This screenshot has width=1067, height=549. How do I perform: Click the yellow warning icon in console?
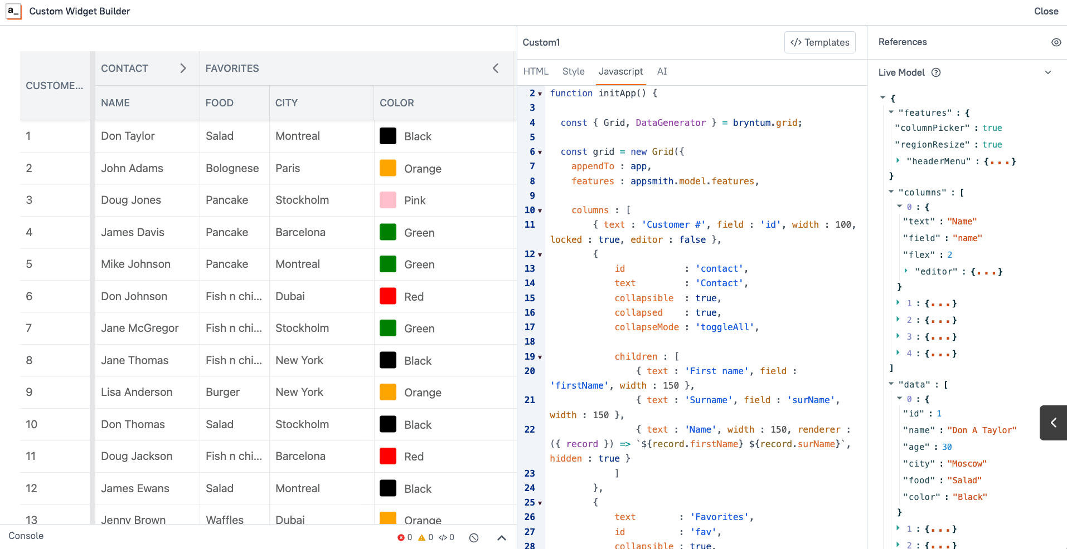[x=423, y=537]
